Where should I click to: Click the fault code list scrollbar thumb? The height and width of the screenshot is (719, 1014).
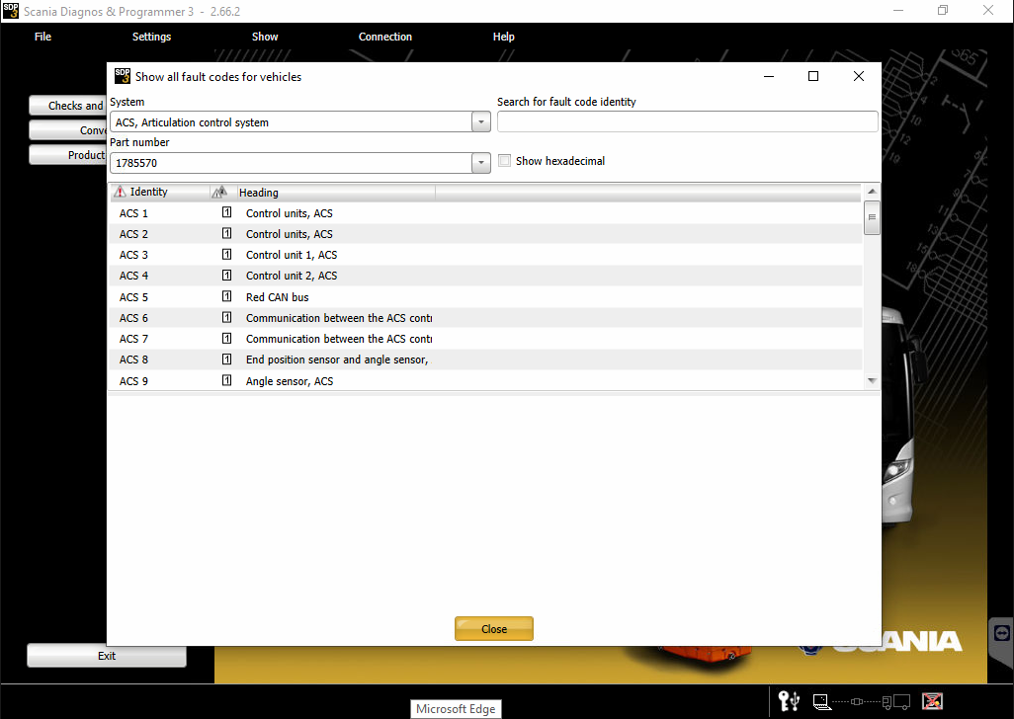click(x=872, y=219)
